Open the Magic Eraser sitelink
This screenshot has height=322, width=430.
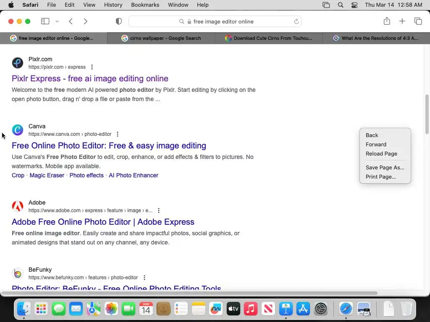47,176
